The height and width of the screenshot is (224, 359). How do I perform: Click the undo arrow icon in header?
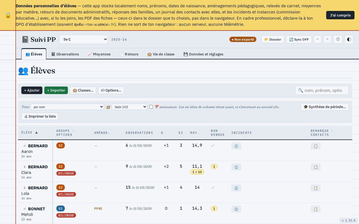[317, 39]
